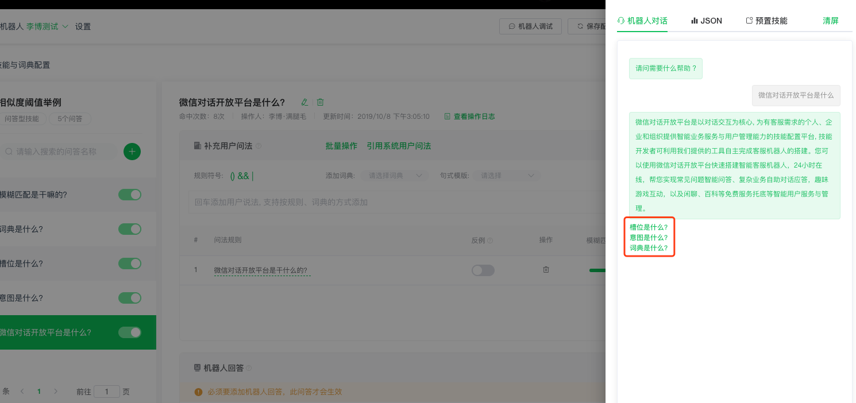Switch to the JSON tab

pyautogui.click(x=707, y=21)
